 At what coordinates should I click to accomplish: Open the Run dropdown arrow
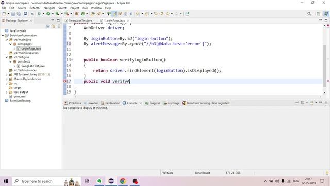pyautogui.click(x=53, y=14)
